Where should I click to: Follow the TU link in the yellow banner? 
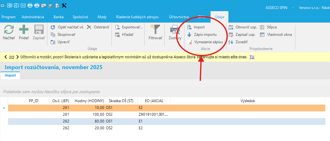(x=252, y=57)
